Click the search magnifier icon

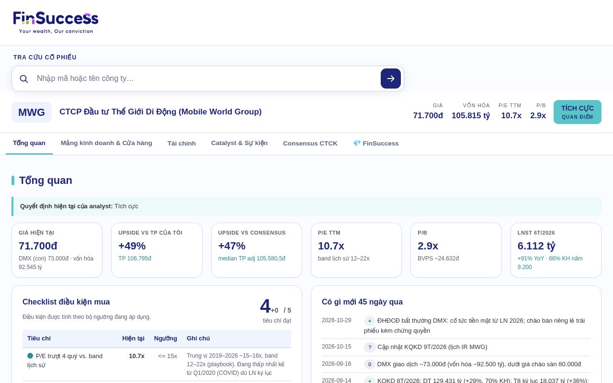click(x=24, y=79)
